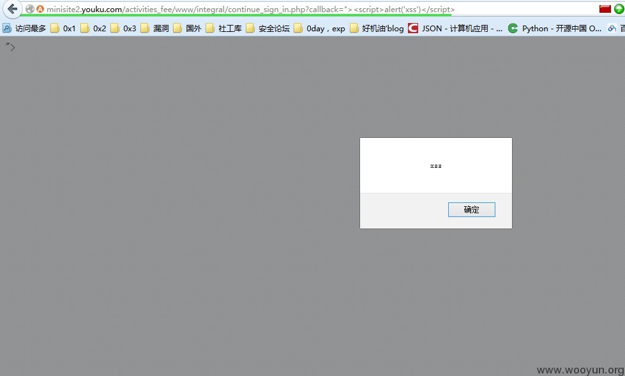Click the URL address field
The width and height of the screenshot is (625, 376).
319,9
